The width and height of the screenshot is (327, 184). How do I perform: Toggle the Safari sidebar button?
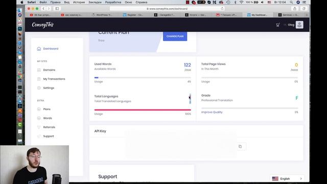tap(57, 9)
